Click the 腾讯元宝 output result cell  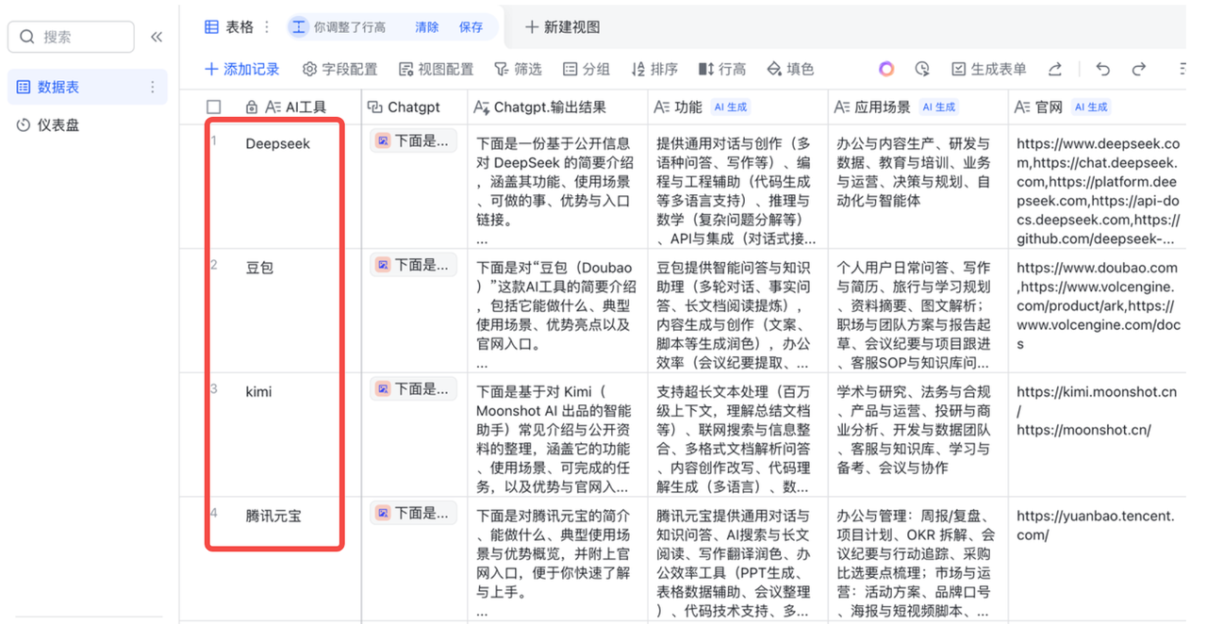pos(557,558)
